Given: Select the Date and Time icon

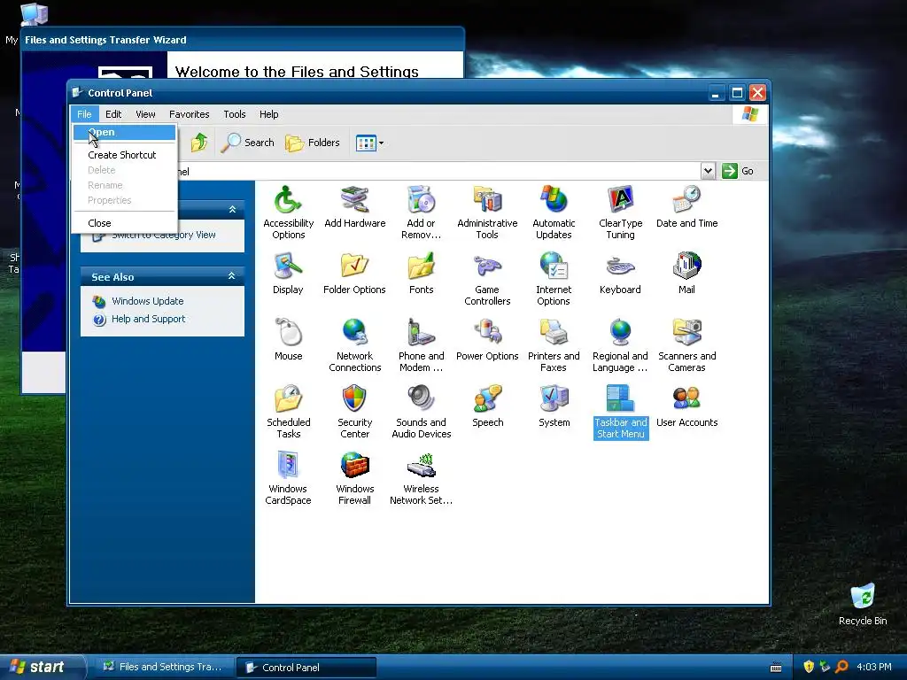Looking at the screenshot, I should (686, 206).
